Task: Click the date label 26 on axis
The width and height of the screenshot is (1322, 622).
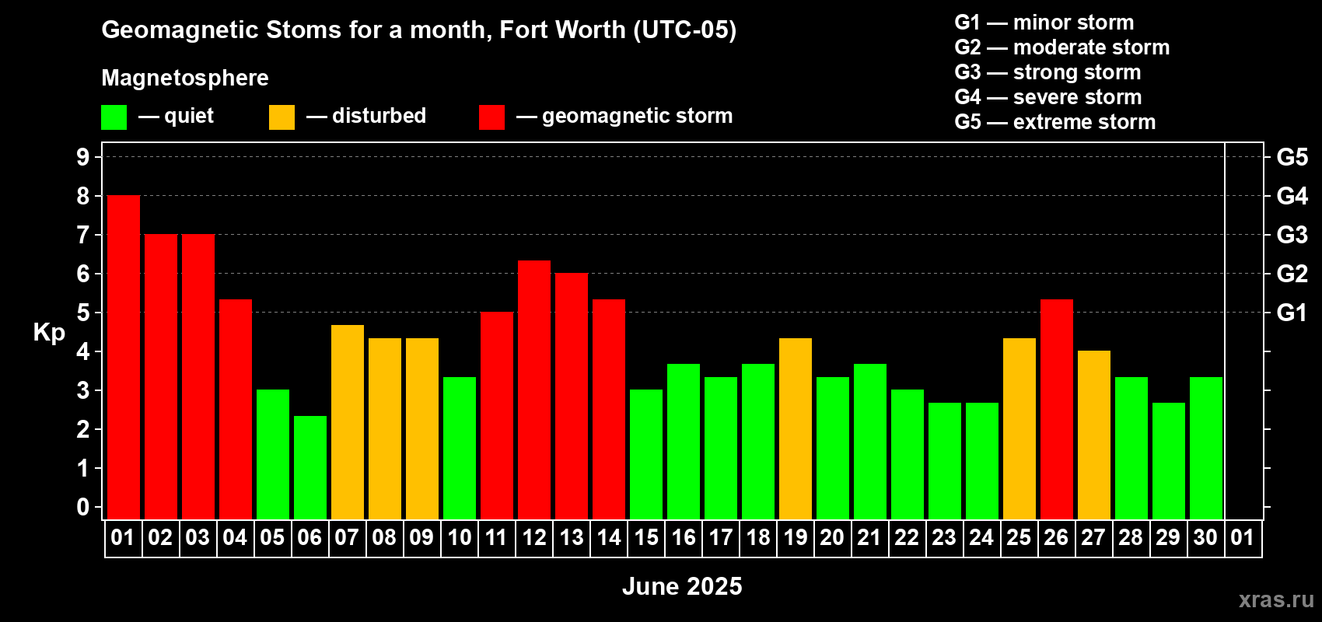Action: pyautogui.click(x=1057, y=538)
